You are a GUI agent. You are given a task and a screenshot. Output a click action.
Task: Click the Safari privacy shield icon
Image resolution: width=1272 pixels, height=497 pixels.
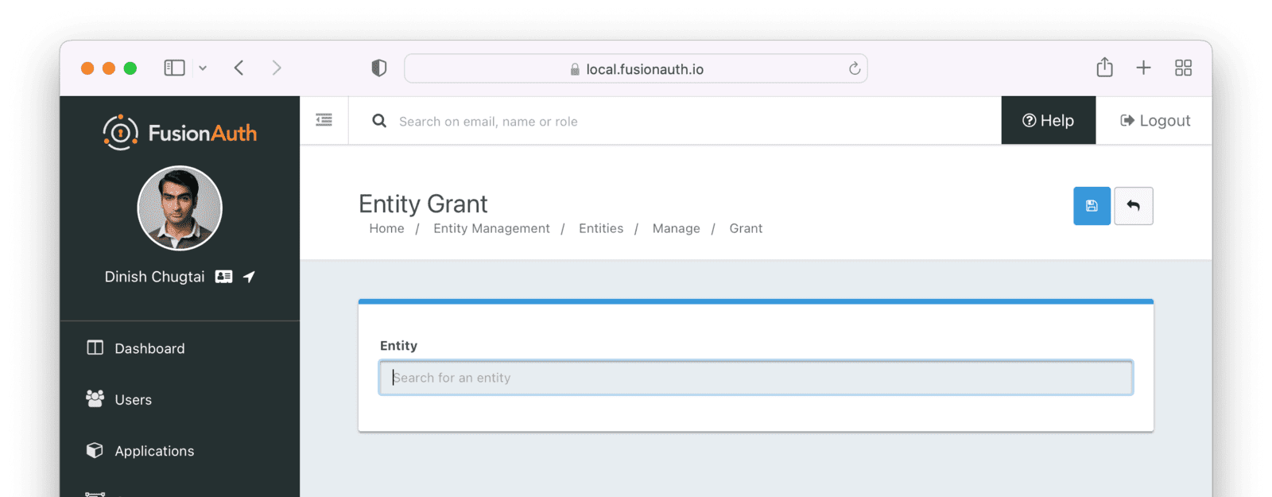click(x=379, y=68)
